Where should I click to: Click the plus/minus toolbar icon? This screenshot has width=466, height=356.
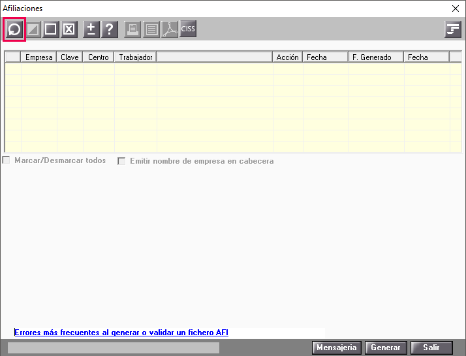(x=91, y=29)
